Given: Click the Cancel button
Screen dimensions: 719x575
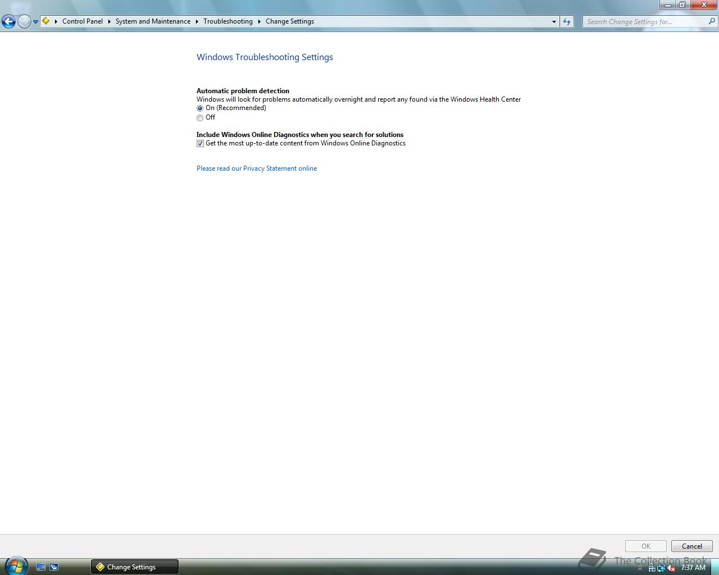Looking at the screenshot, I should [692, 546].
